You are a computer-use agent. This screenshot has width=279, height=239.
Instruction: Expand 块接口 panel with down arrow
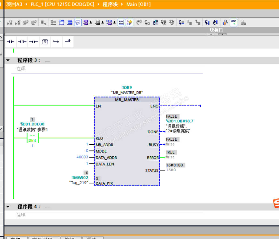coord(222,34)
